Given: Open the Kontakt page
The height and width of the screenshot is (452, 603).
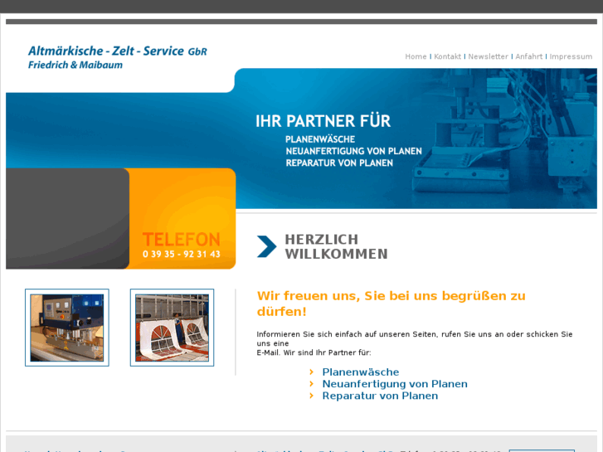Looking at the screenshot, I should pos(447,56).
